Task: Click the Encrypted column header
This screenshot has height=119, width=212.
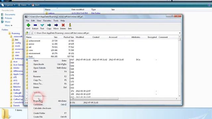Action: (152, 37)
